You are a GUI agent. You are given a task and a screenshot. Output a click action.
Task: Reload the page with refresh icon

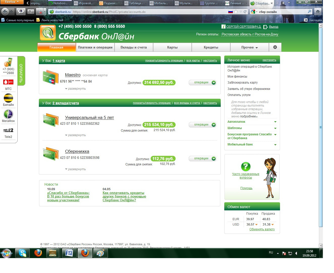[x=245, y=12]
